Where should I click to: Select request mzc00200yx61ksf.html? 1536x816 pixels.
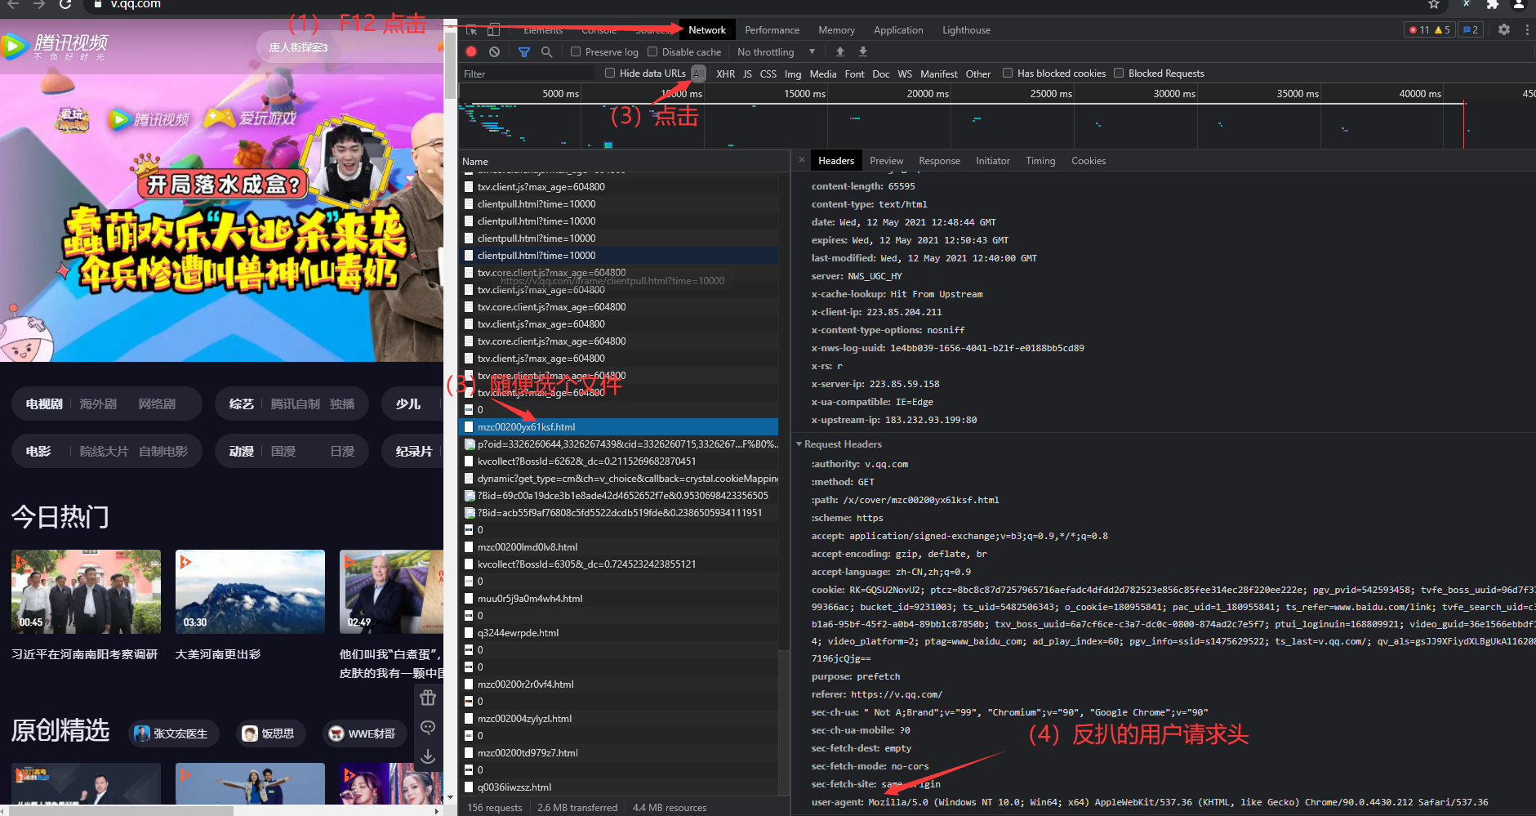click(x=619, y=427)
